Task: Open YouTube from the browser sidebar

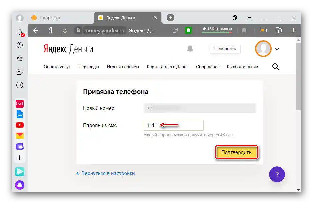Action: coord(19,125)
